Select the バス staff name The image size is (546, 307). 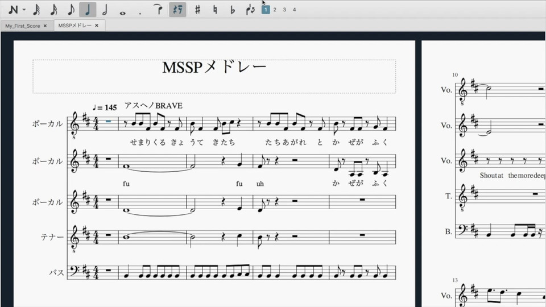(56, 272)
